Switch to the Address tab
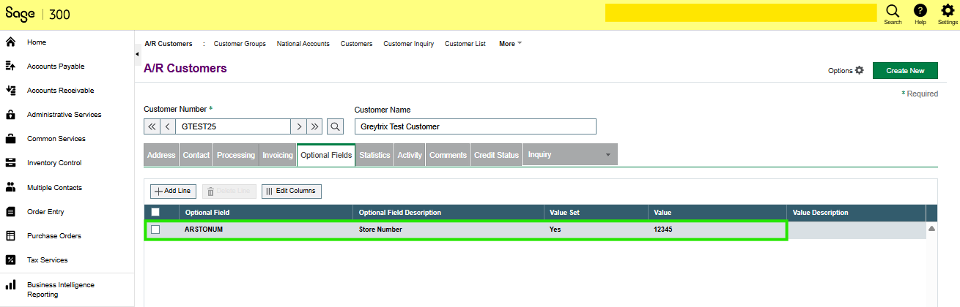The height and width of the screenshot is (307, 960). point(161,155)
